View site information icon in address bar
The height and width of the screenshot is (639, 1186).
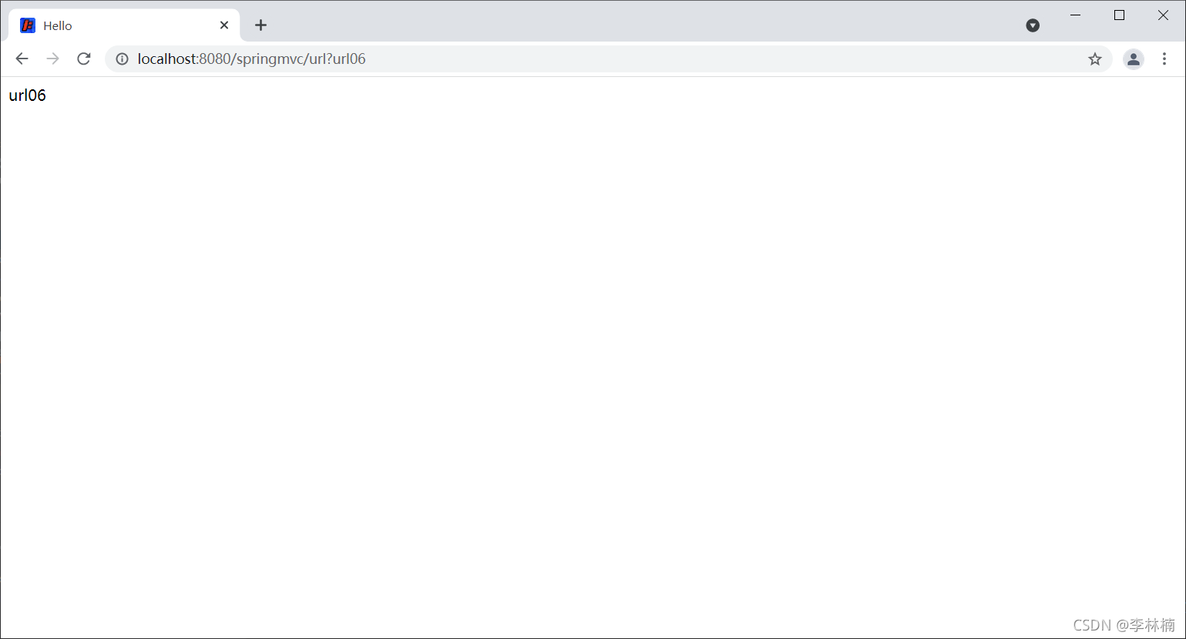tap(122, 59)
